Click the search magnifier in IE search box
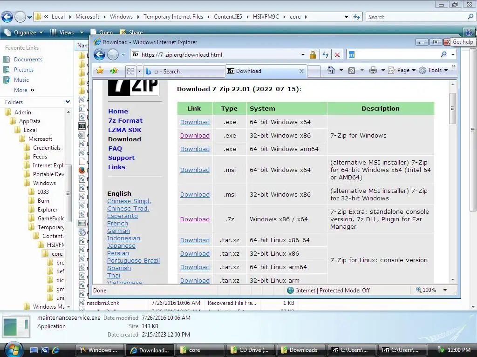 point(443,54)
